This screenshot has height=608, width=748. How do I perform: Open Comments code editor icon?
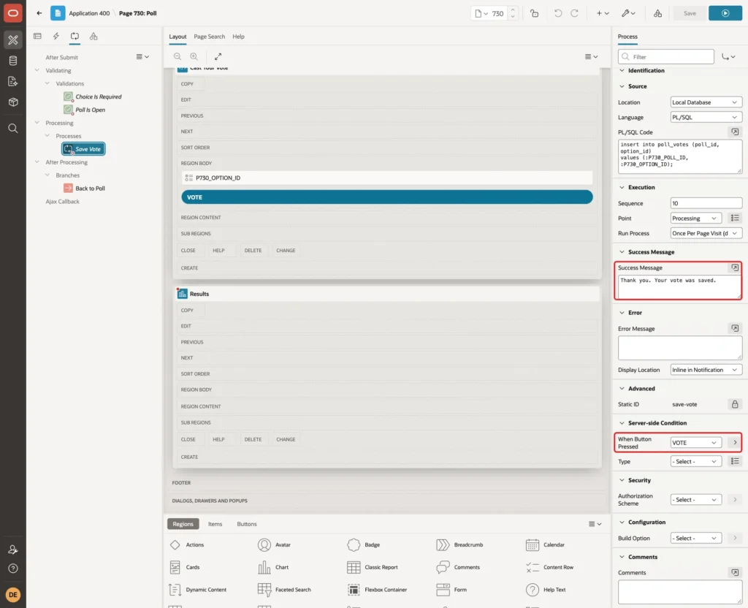click(735, 572)
